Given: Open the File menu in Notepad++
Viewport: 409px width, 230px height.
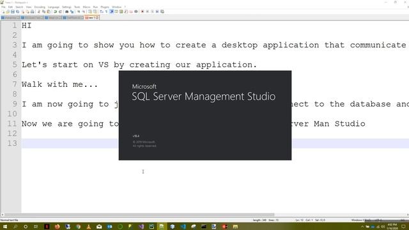Looking at the screenshot, I should tap(3, 7).
